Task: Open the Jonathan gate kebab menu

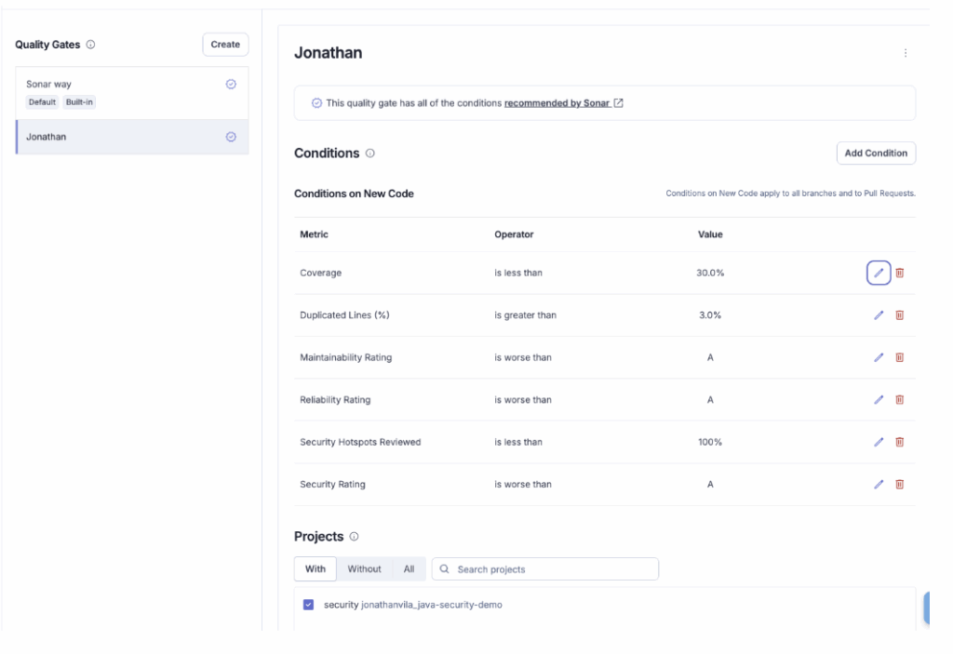Action: point(906,54)
